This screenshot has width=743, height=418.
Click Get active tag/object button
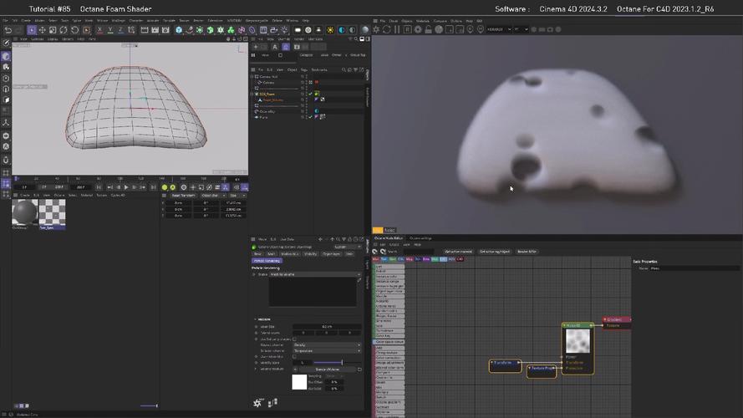pos(495,252)
